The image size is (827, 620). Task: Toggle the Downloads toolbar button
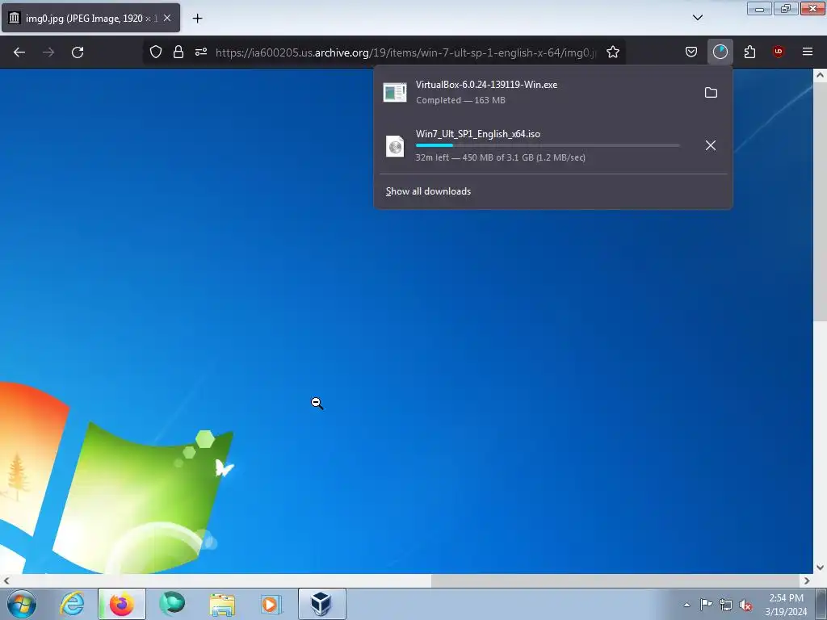[720, 52]
